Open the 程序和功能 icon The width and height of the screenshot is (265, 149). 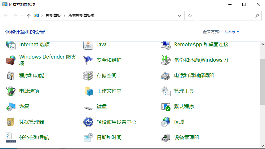tap(11, 76)
